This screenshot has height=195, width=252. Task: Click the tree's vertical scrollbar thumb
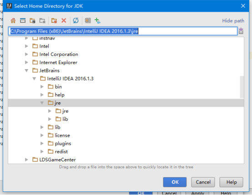pos(242,87)
